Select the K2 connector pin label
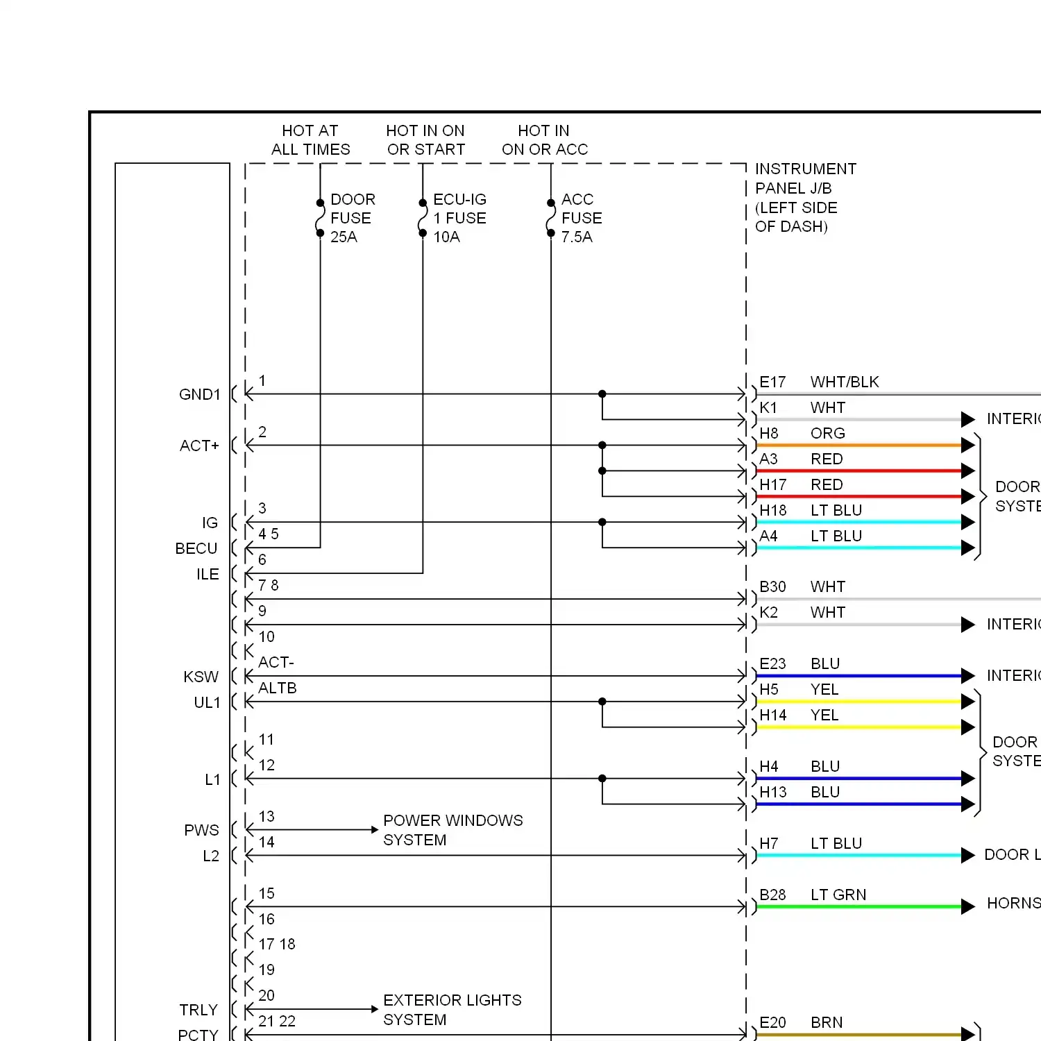 [768, 612]
